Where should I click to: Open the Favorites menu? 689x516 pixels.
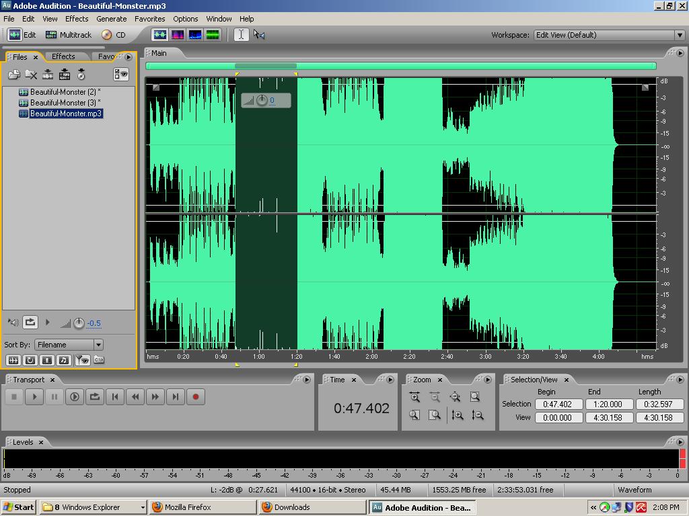coord(150,19)
